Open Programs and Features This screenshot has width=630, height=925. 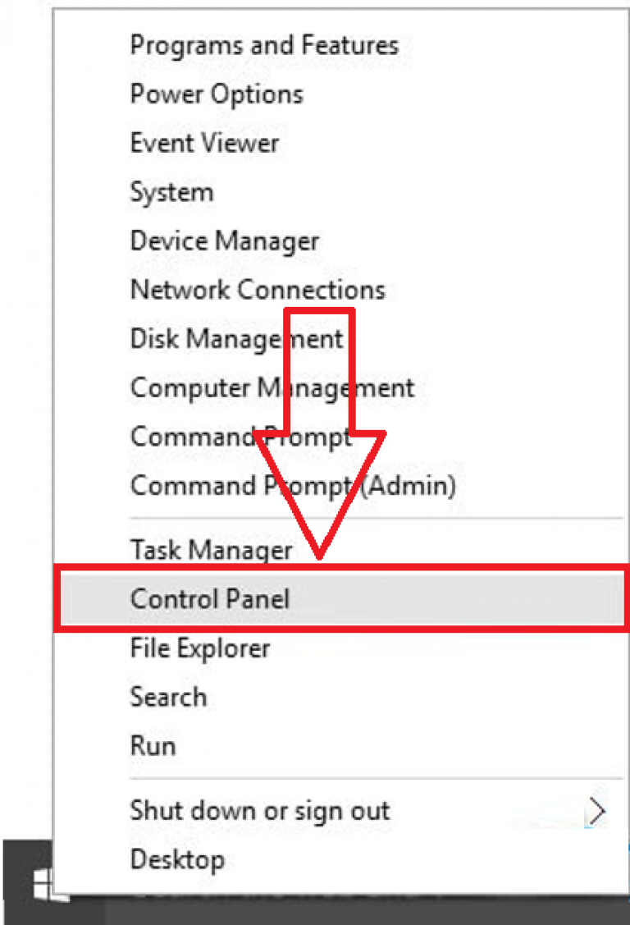(x=264, y=45)
